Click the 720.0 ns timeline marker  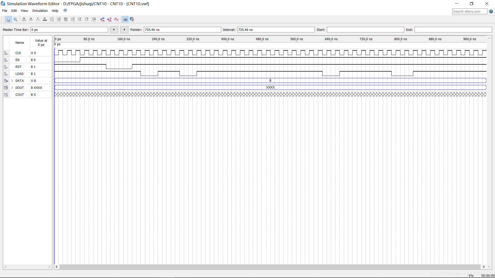click(366, 39)
